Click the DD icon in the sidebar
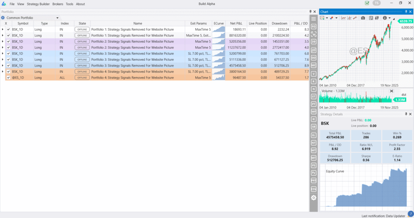Screen dimensions: 414x218 coord(313,58)
